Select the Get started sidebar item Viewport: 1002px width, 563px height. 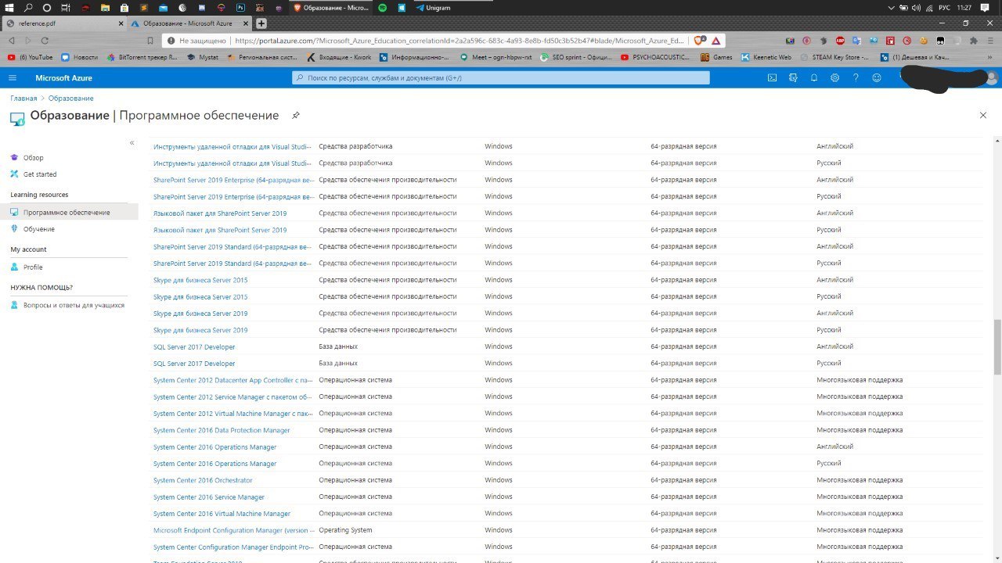pyautogui.click(x=40, y=174)
